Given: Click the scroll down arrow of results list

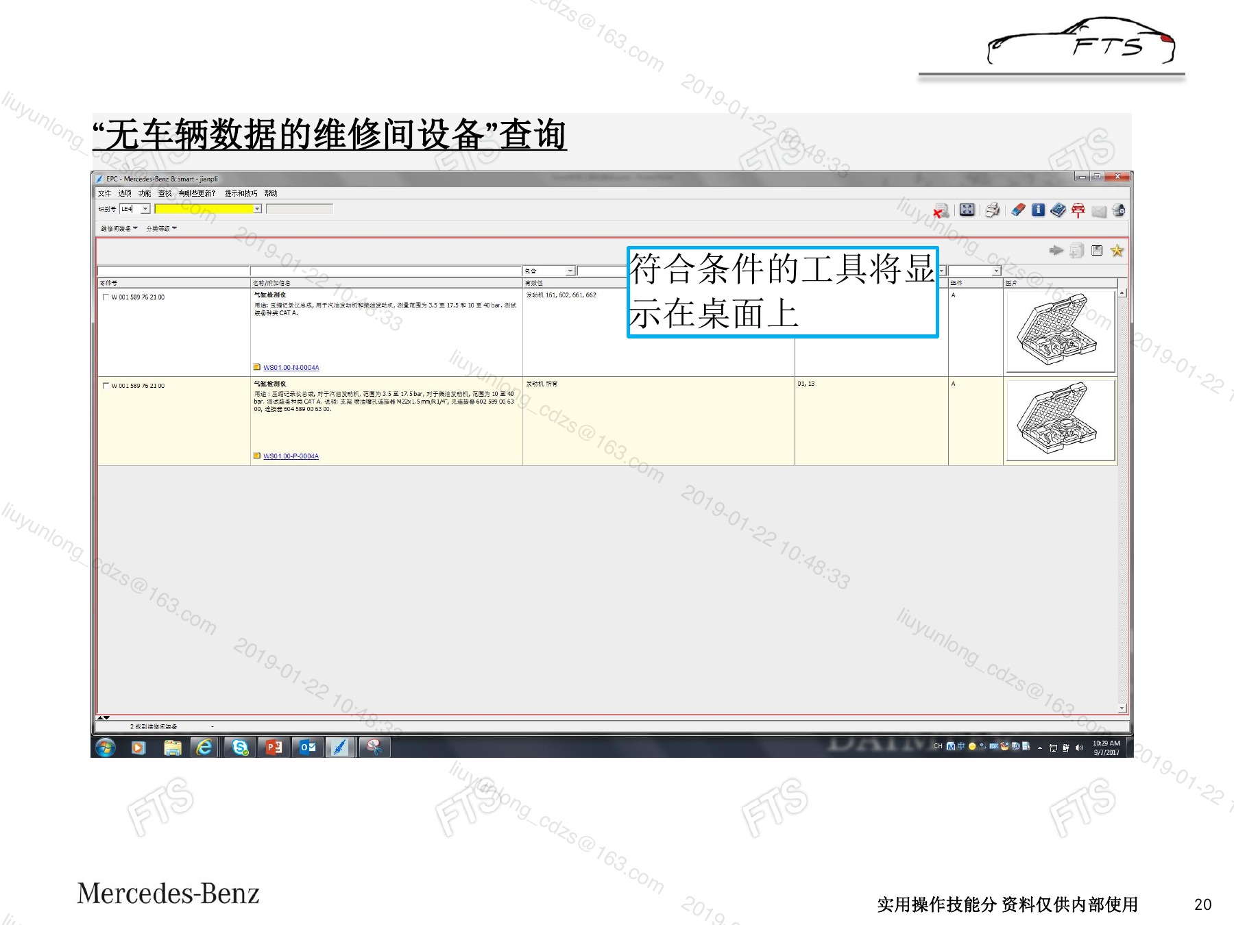Looking at the screenshot, I should (1122, 708).
